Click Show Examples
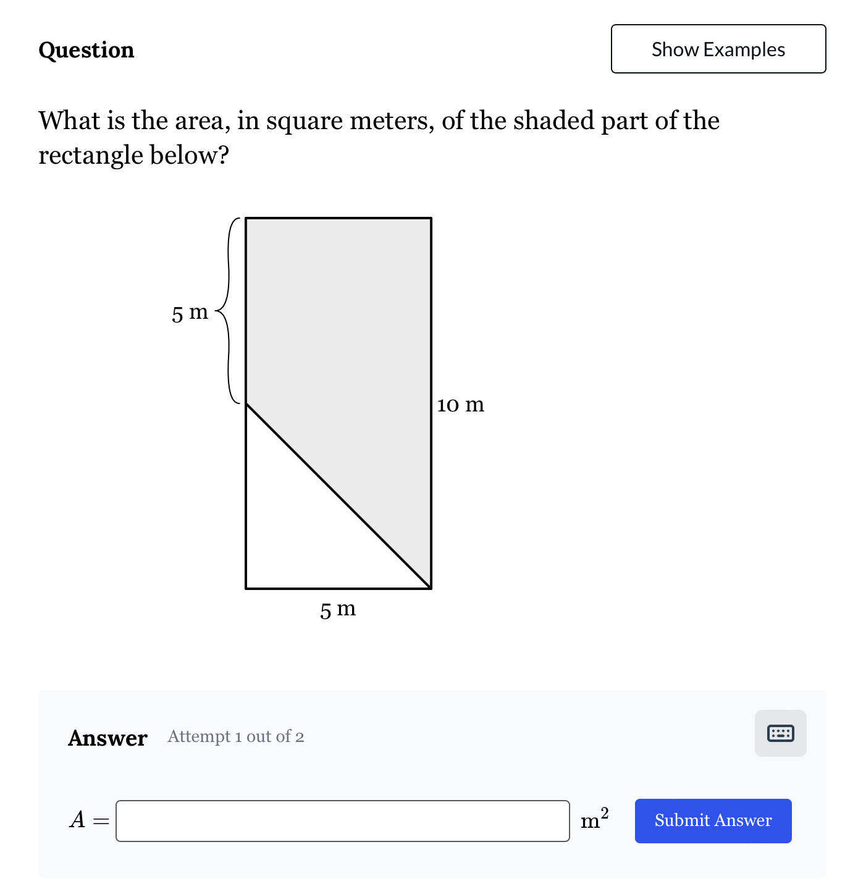 tap(718, 49)
